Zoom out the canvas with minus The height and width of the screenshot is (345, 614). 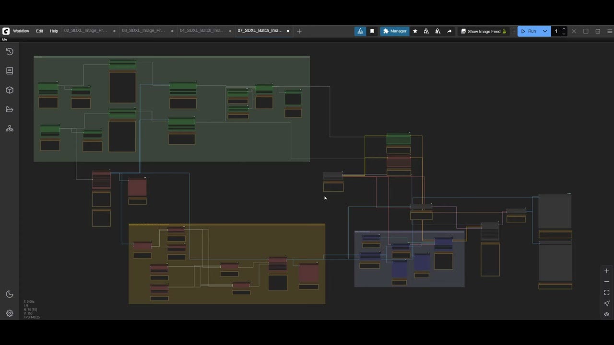[x=607, y=282]
